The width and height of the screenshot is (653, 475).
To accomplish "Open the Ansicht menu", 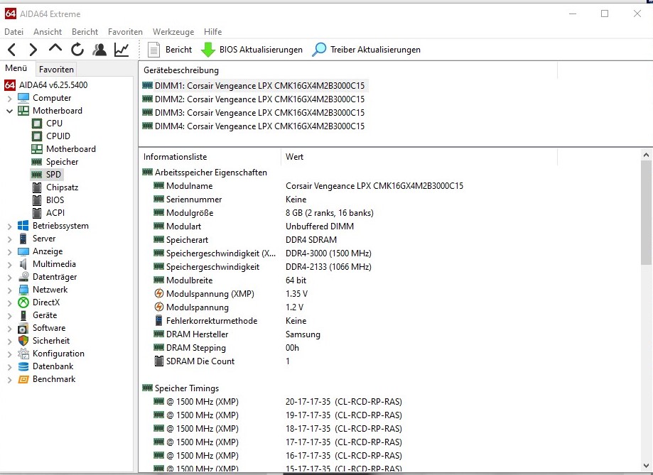I will point(48,32).
